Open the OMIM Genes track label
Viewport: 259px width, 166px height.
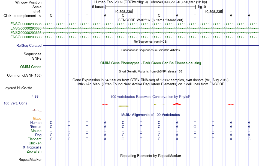tap(31, 67)
